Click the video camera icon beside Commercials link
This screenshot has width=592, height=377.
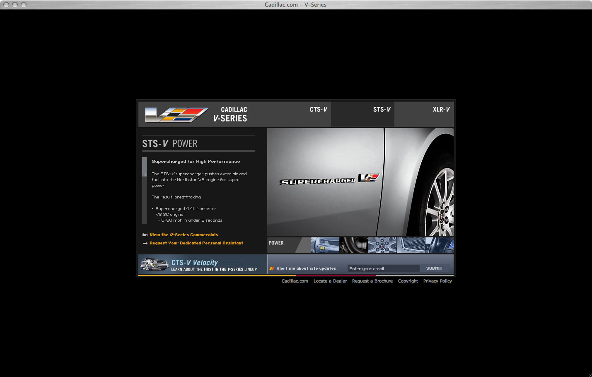coord(145,234)
